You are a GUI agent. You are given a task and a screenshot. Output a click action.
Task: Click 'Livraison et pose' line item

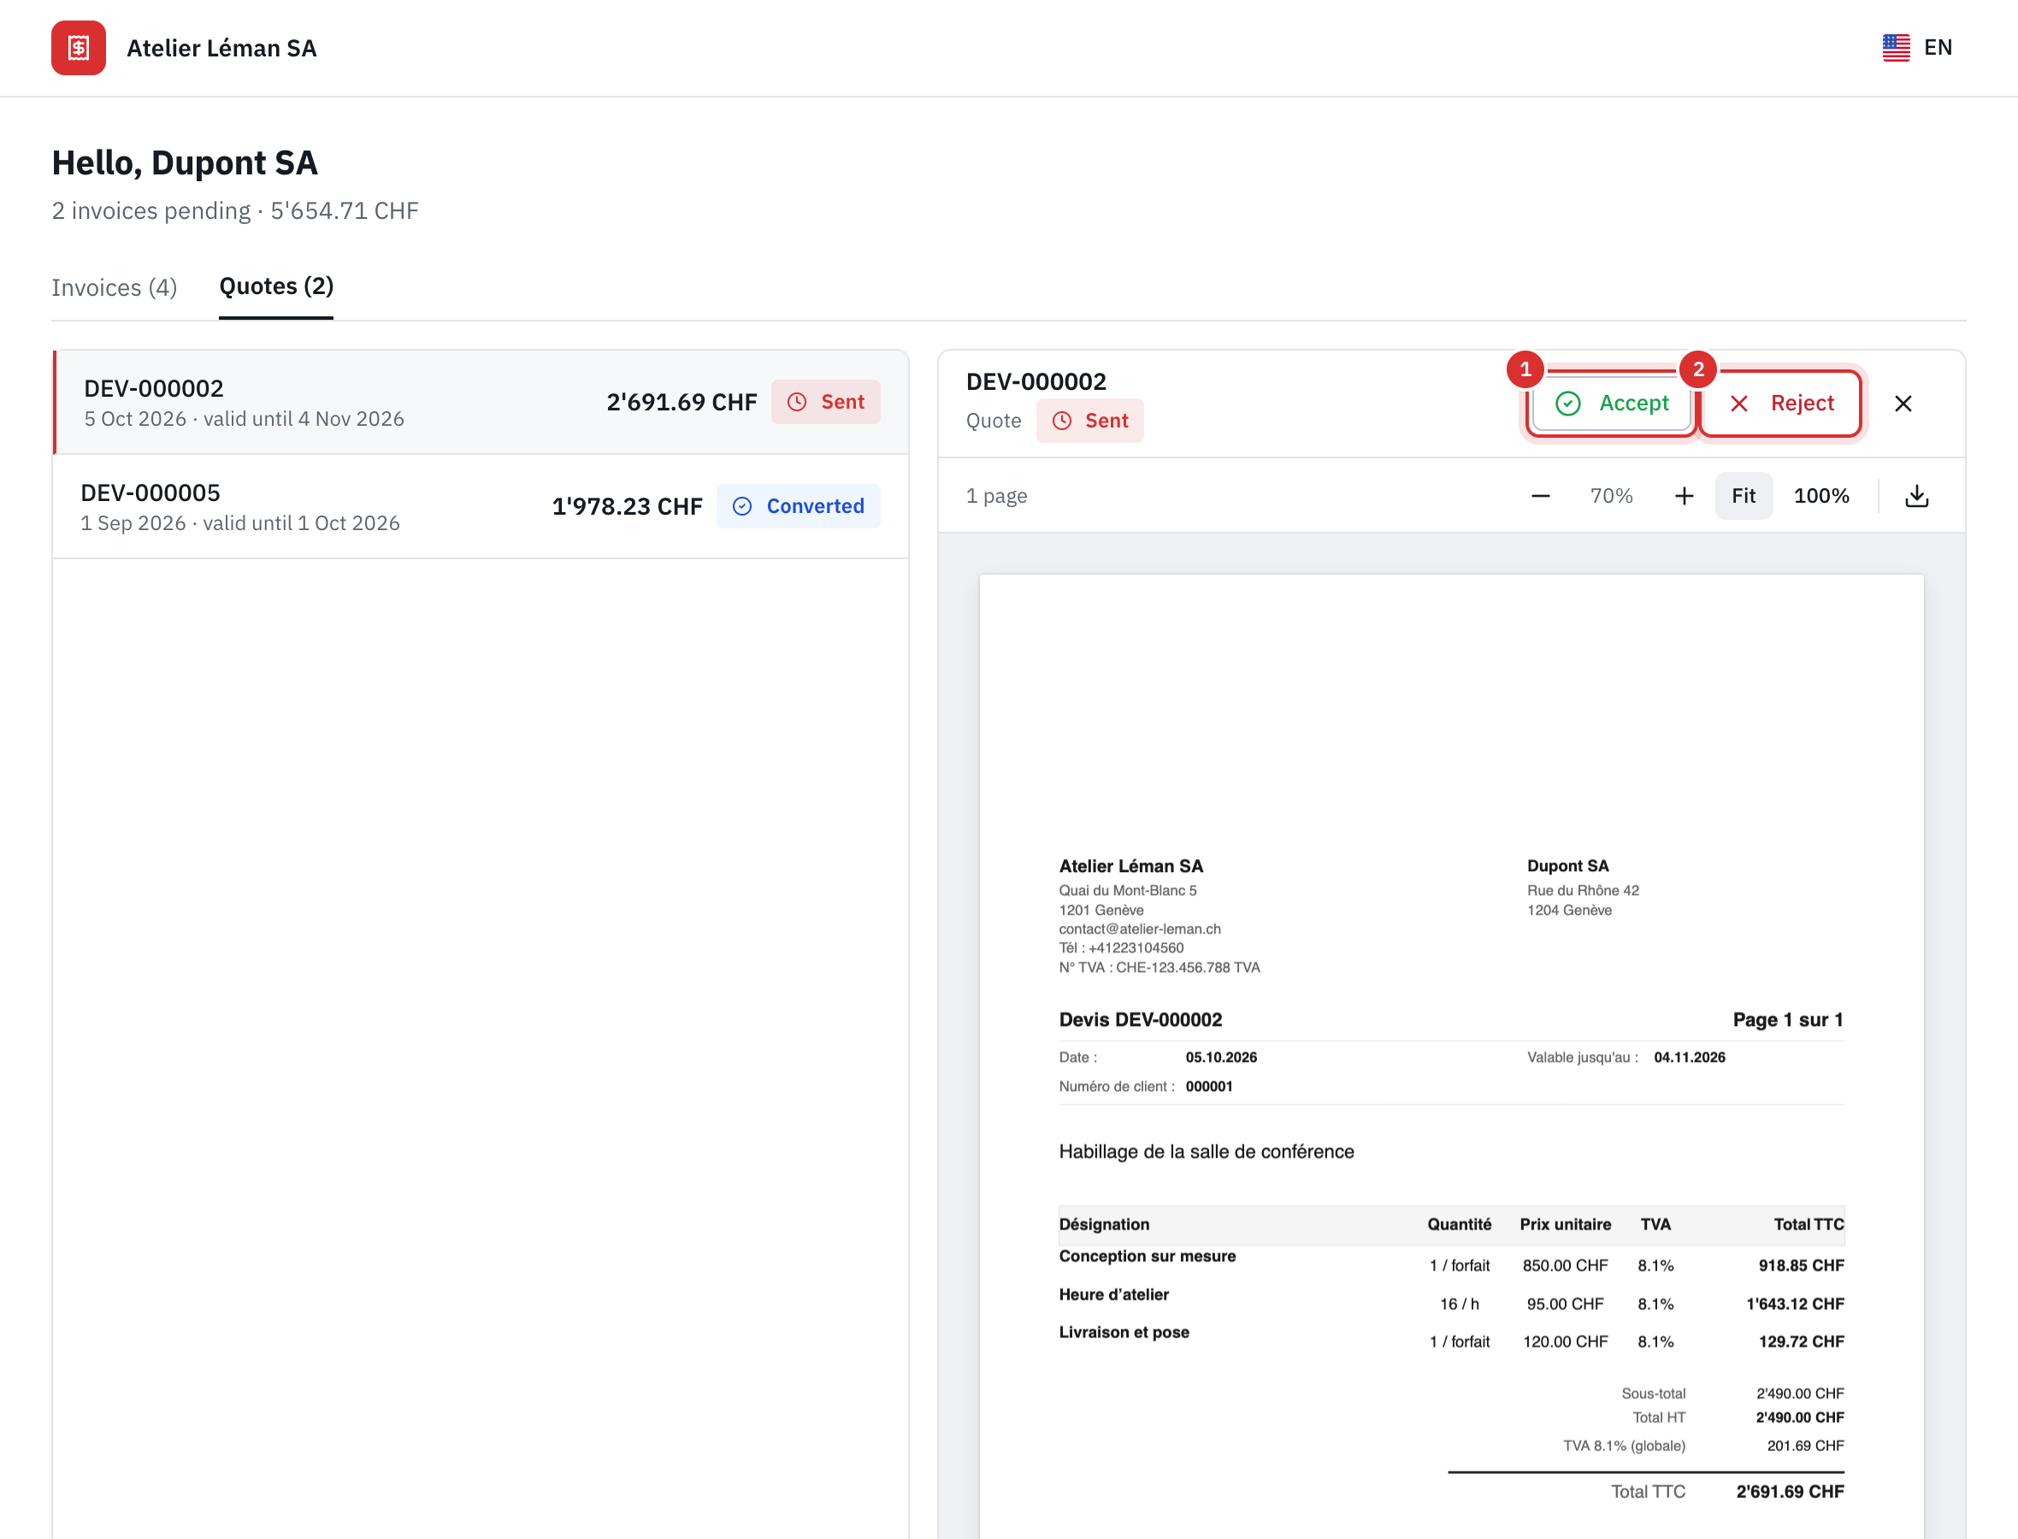tap(1124, 1332)
